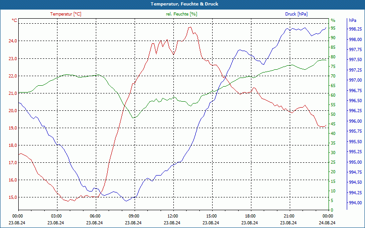Click the '24,0' temperature axis value
Viewport: 365px width, 228px height.
tap(13, 41)
